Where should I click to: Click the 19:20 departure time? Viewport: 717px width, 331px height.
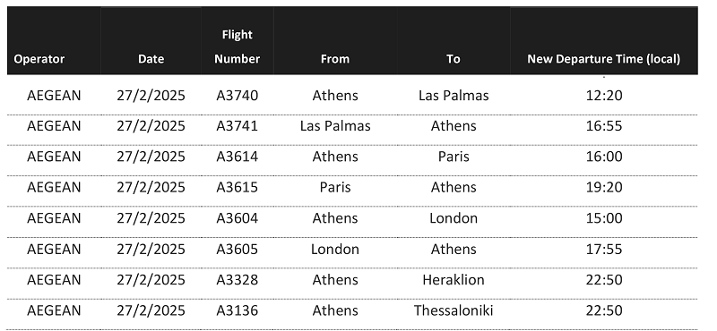tap(604, 187)
